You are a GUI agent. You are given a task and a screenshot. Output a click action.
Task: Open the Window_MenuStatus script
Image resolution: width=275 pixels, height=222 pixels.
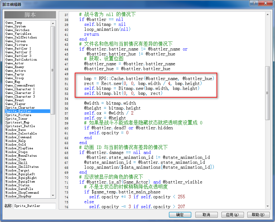coord(21,155)
